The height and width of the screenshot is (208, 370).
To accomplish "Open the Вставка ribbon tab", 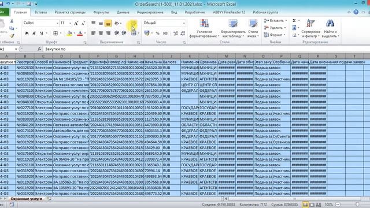I will 40,12.
